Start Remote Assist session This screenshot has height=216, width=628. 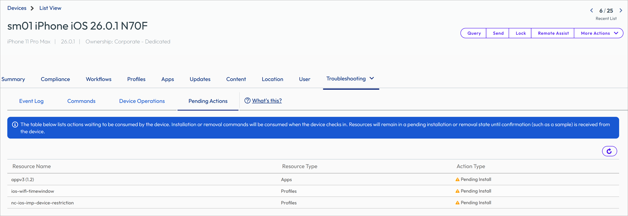pos(553,33)
